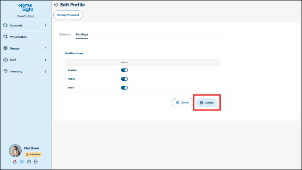Click the Alerts column header
Image resolution: width=302 pixels, height=170 pixels.
coord(125,62)
